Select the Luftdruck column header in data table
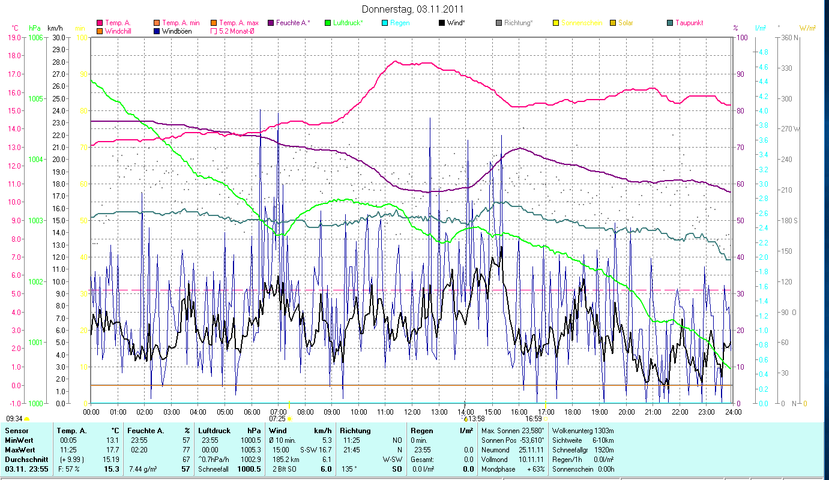Image resolution: width=829 pixels, height=480 pixels. pos(214,430)
